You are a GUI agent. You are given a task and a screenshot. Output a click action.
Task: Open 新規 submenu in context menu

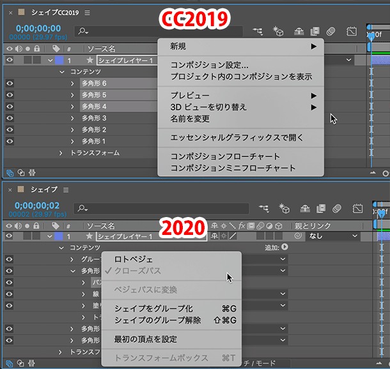[240, 47]
